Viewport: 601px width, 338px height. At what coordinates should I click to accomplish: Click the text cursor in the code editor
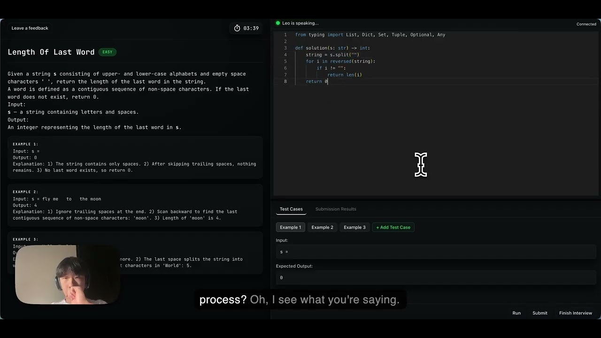tap(421, 165)
